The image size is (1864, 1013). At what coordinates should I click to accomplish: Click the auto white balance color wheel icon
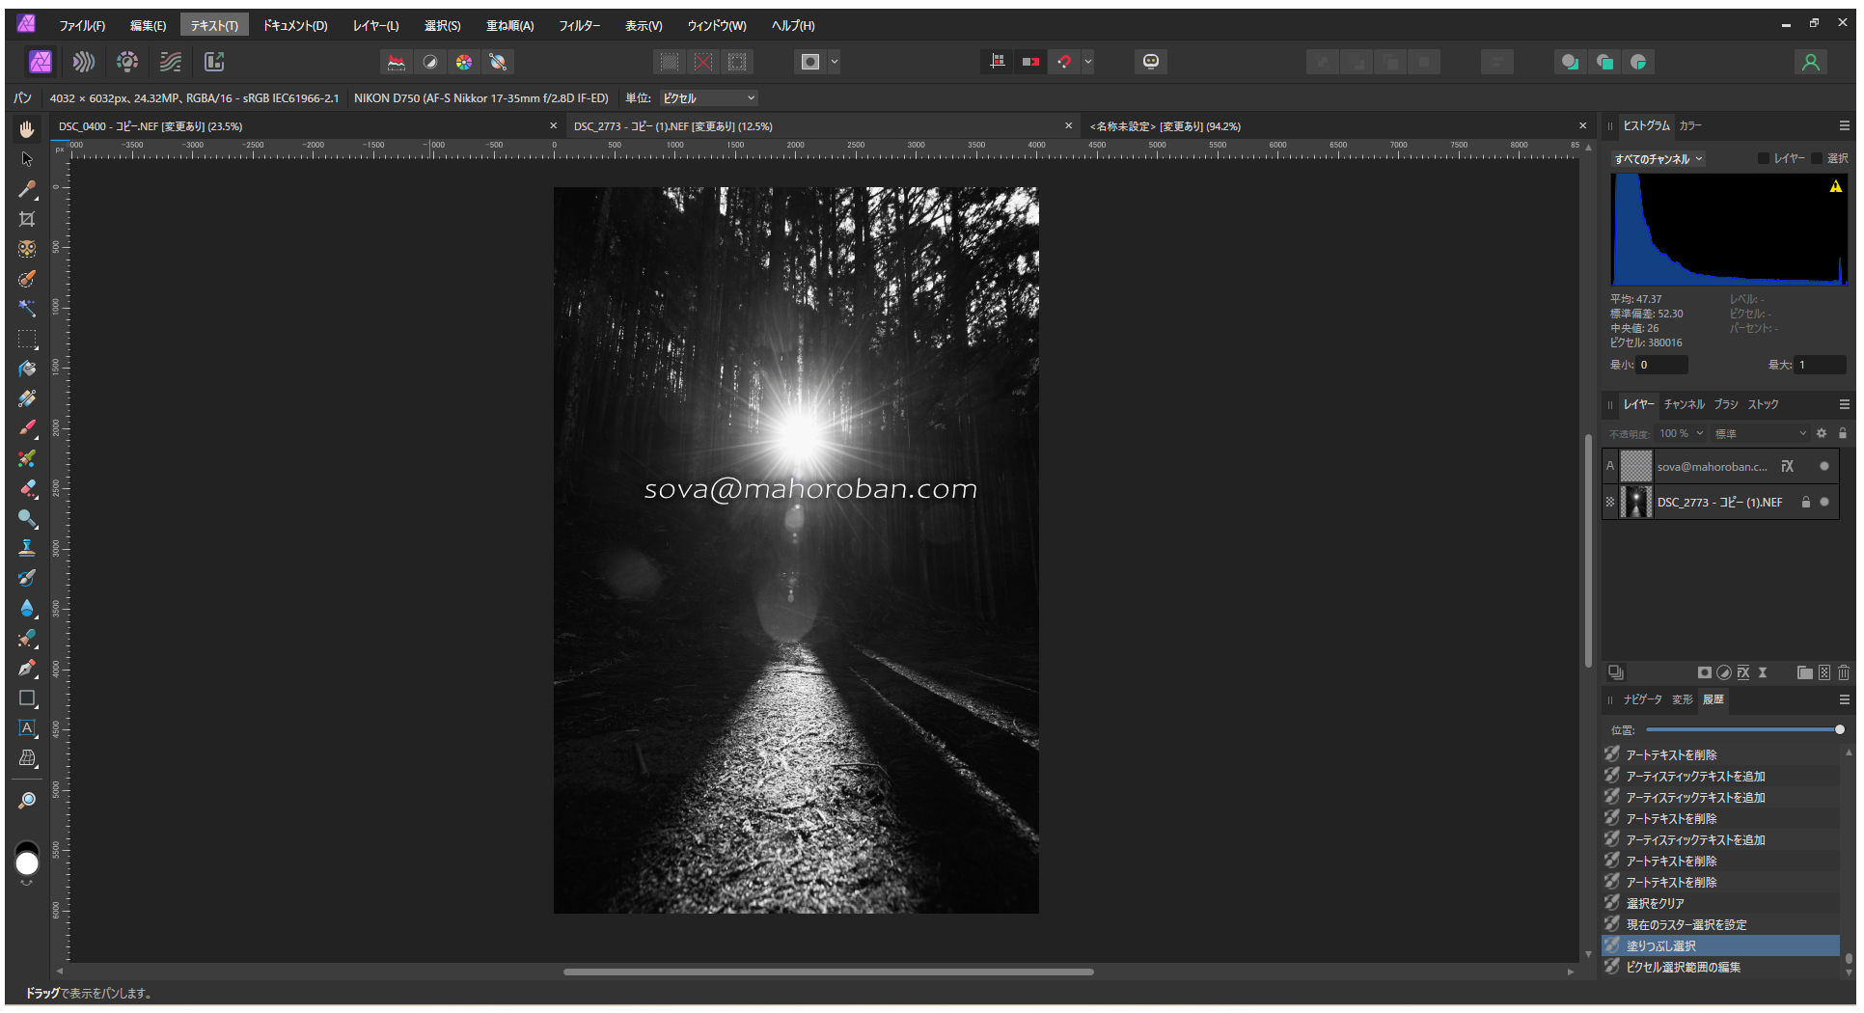(464, 62)
